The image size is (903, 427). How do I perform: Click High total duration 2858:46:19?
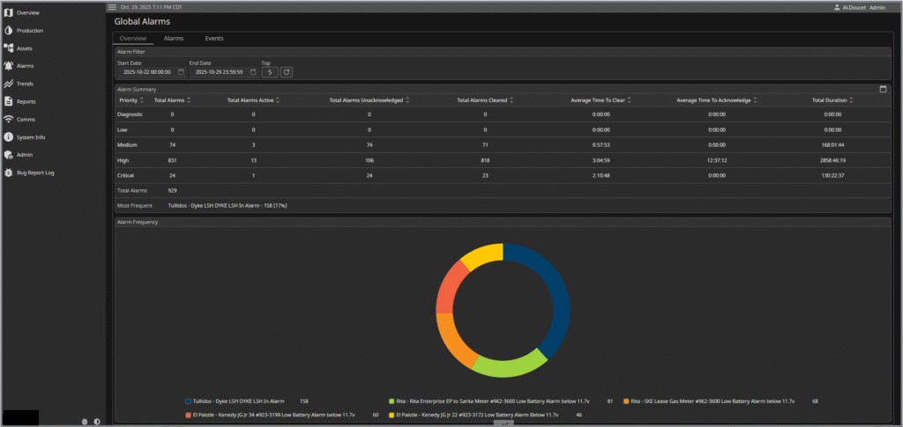832,160
